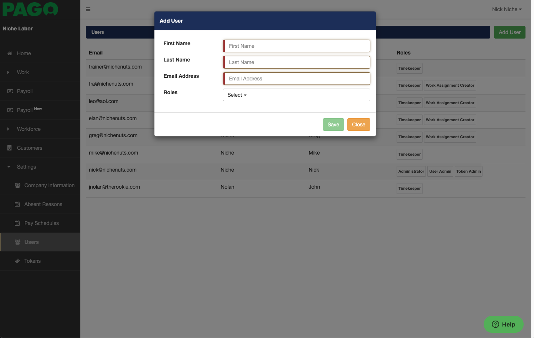This screenshot has height=338, width=534.
Task: Expand the Workforce sidebar section
Action: [29, 129]
